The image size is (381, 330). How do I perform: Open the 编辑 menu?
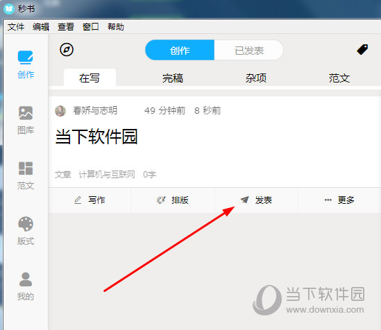41,26
